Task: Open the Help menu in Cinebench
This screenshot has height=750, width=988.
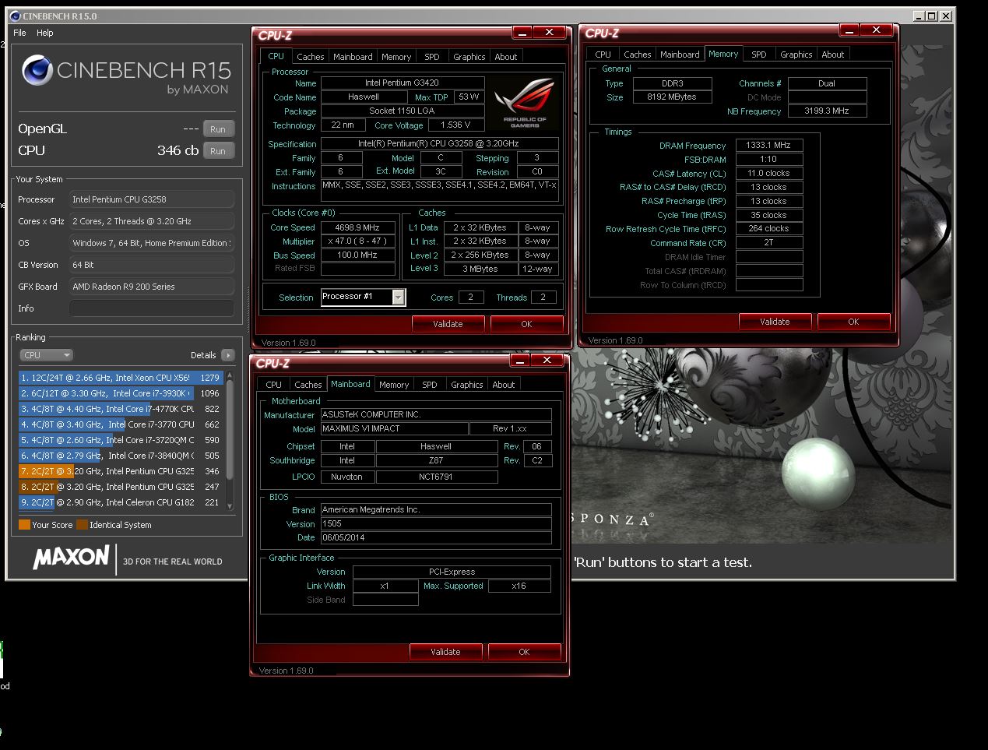Action: coord(45,33)
